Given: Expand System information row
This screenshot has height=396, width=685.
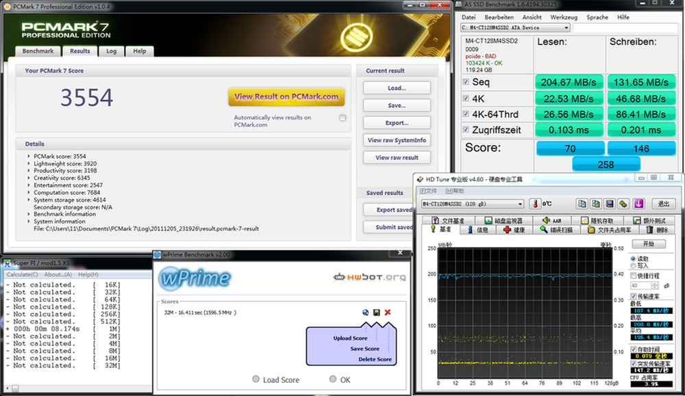Looking at the screenshot, I should point(29,221).
